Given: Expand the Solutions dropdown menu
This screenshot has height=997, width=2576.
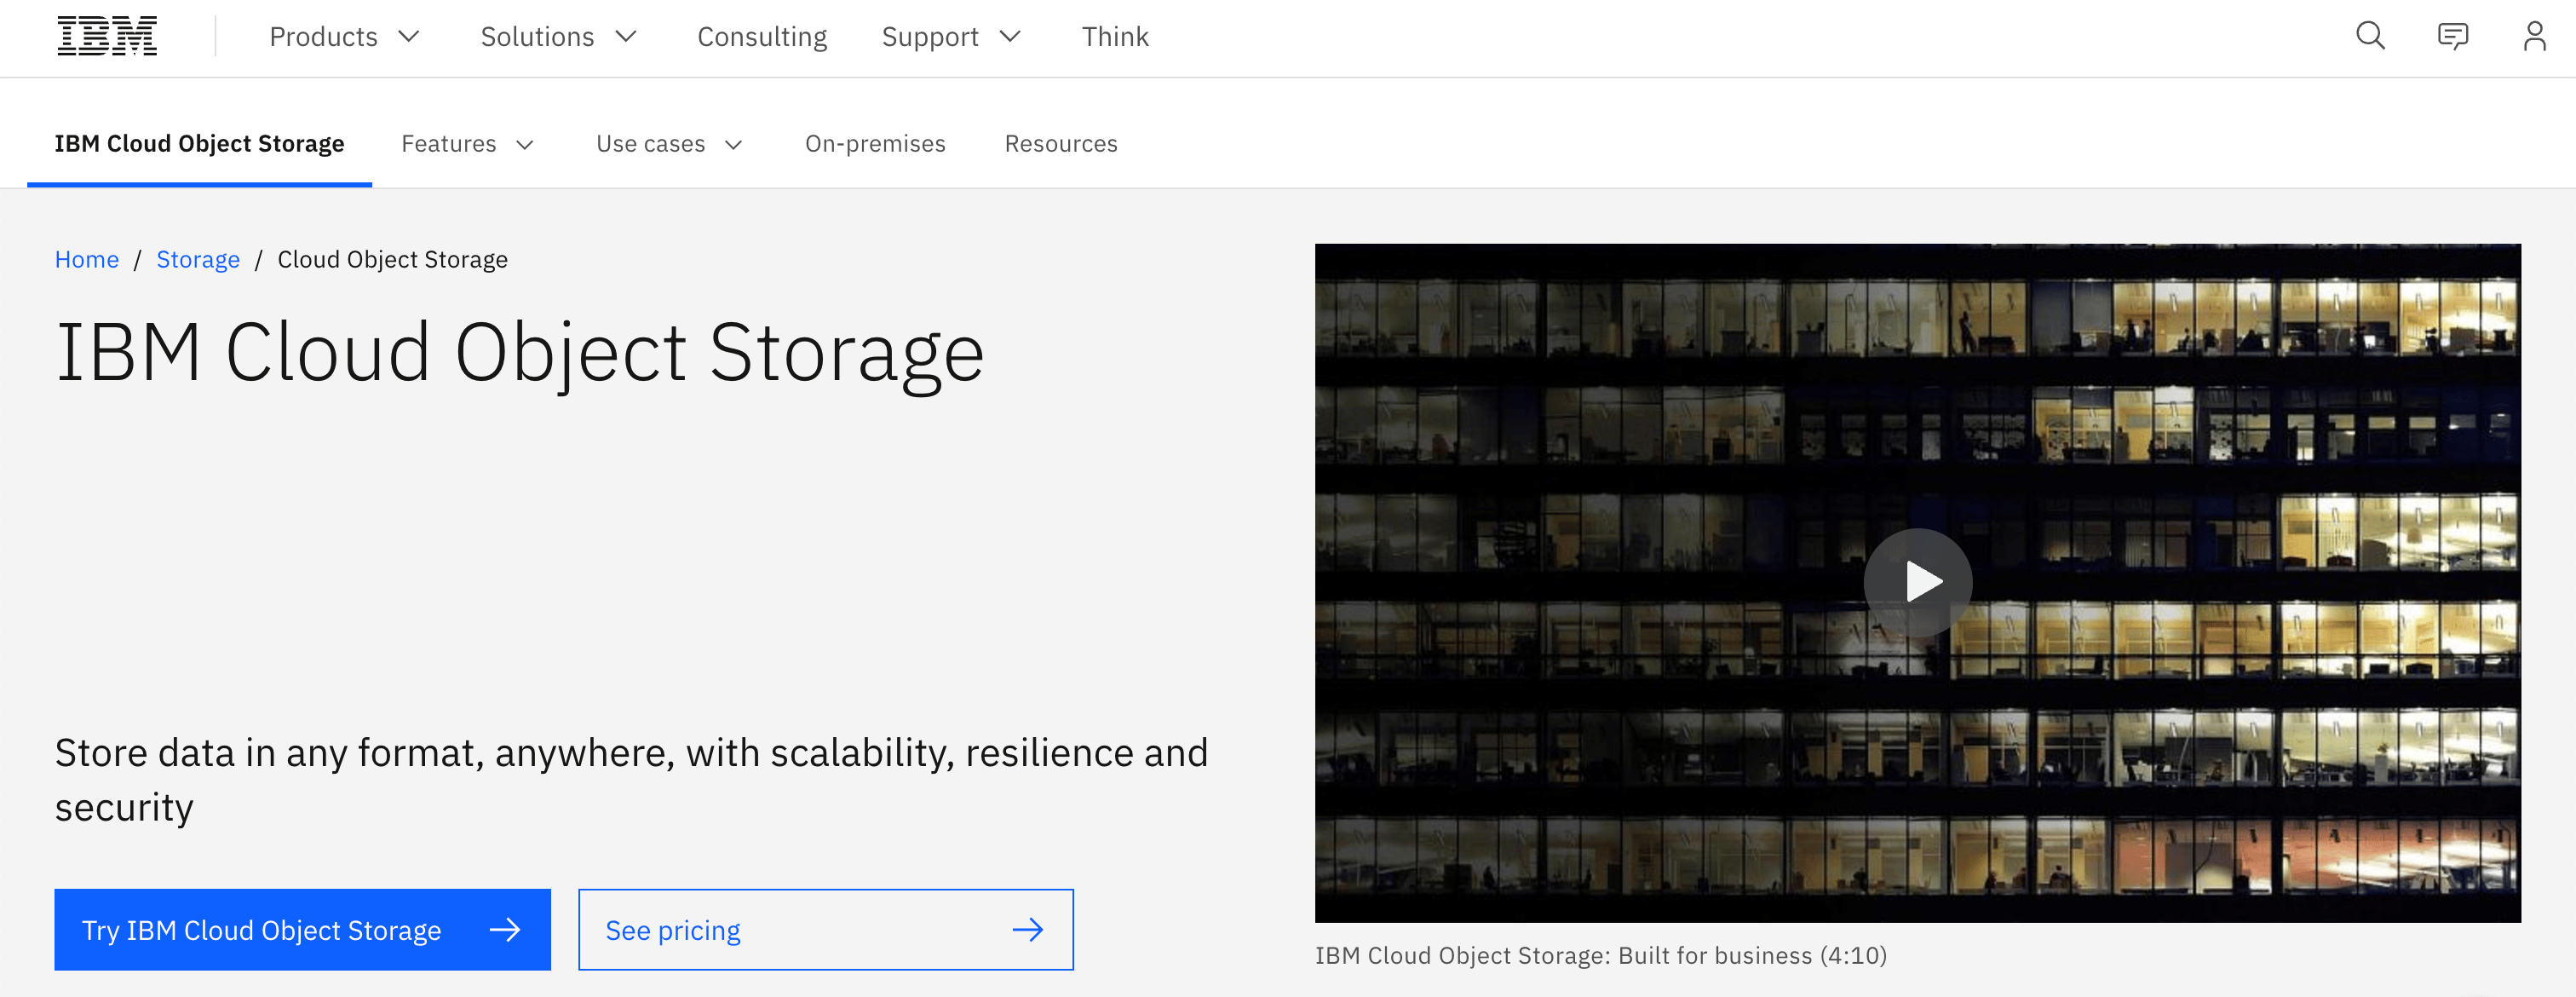Looking at the screenshot, I should pyautogui.click(x=558, y=37).
